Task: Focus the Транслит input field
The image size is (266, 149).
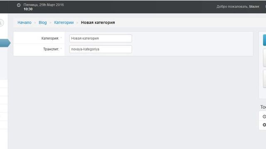Action: coord(101,49)
